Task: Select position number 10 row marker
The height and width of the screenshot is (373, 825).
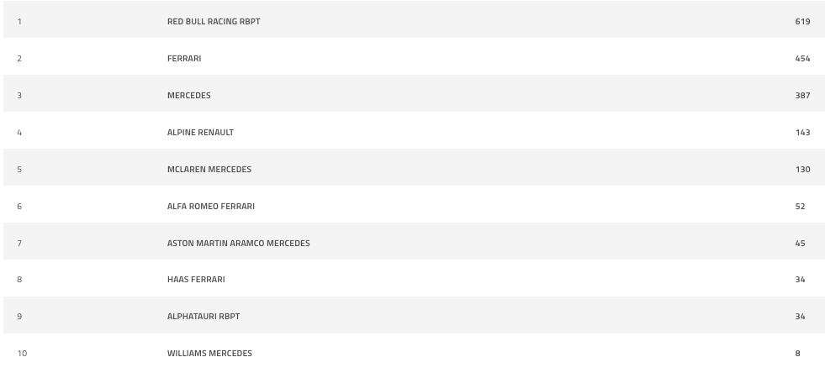Action: pyautogui.click(x=22, y=353)
